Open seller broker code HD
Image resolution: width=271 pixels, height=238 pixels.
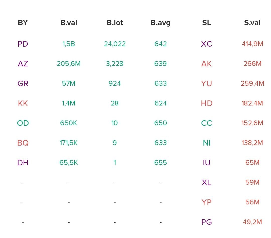207,103
